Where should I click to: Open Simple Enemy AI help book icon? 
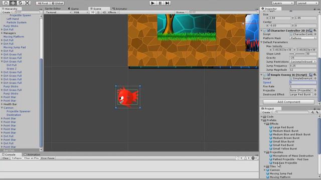point(311,75)
